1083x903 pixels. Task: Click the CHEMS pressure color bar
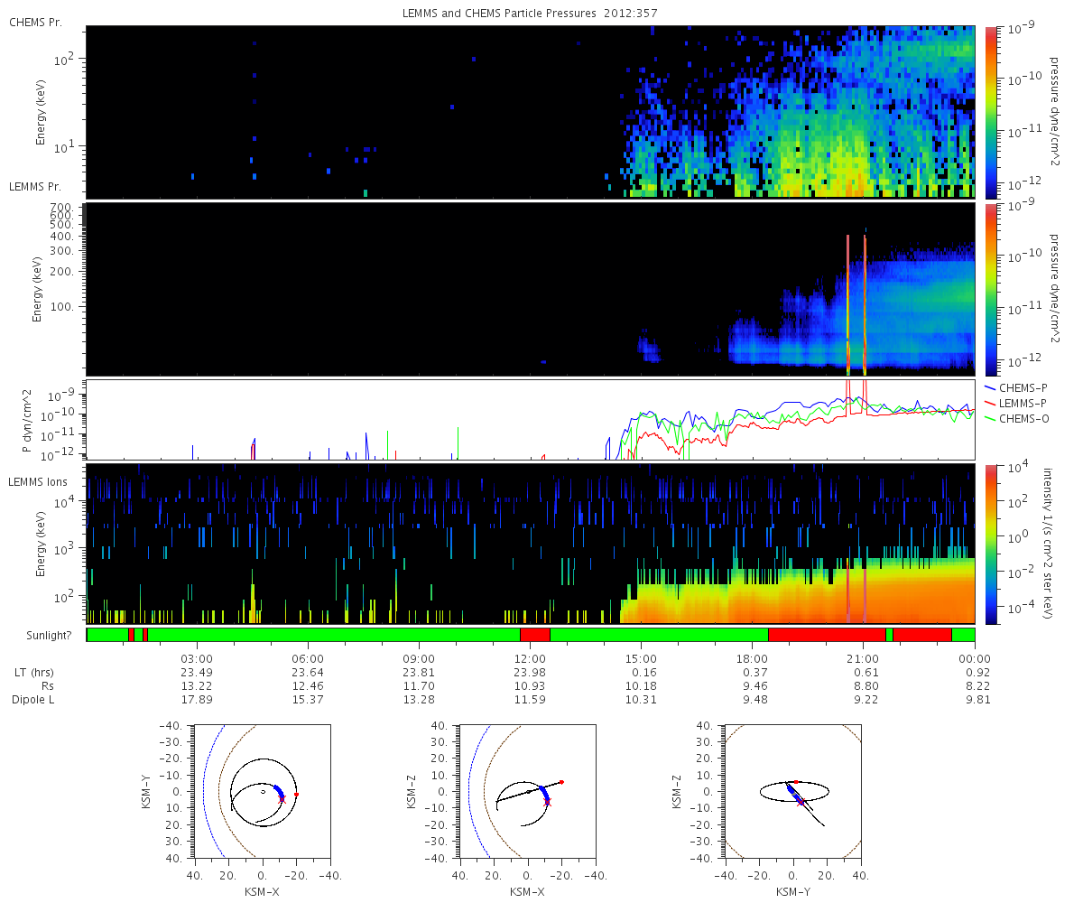991,112
